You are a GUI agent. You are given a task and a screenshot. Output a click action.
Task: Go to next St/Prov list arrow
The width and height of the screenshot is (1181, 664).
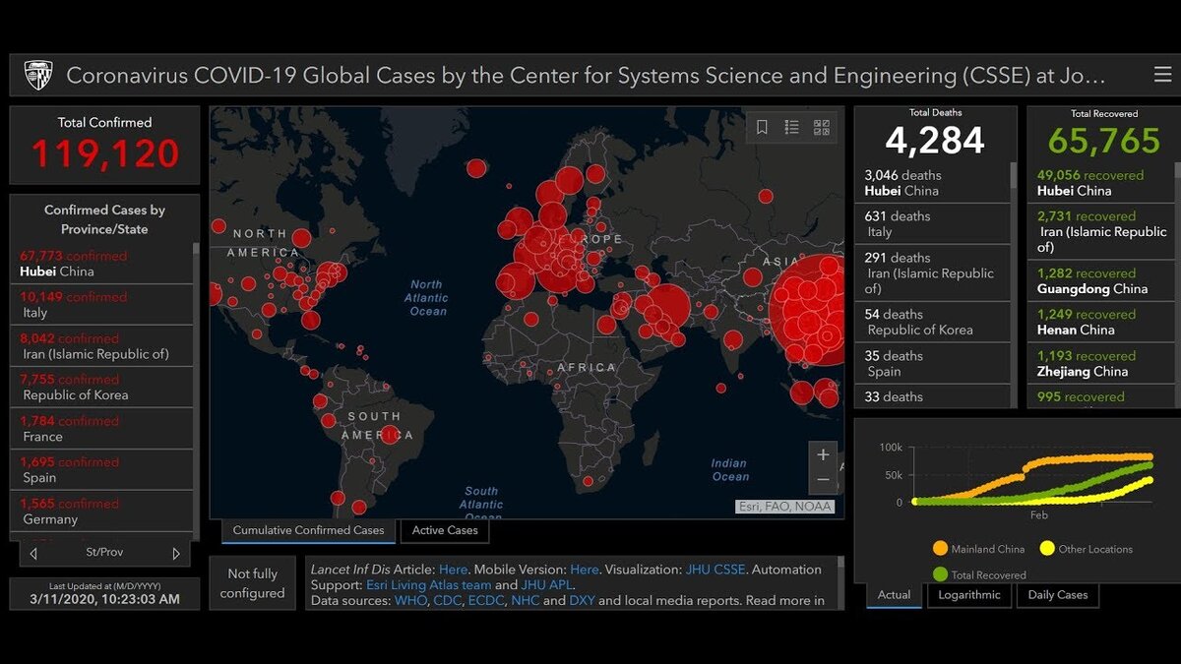tap(176, 554)
